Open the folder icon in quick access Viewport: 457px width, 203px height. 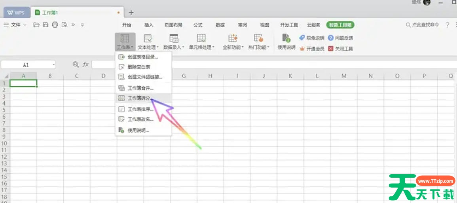coord(36,25)
